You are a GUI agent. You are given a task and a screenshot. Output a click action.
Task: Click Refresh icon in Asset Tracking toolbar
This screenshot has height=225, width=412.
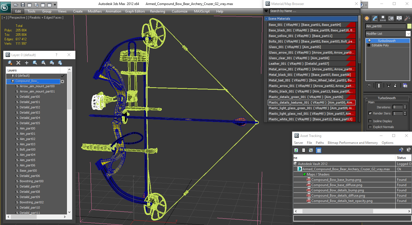pos(296,150)
